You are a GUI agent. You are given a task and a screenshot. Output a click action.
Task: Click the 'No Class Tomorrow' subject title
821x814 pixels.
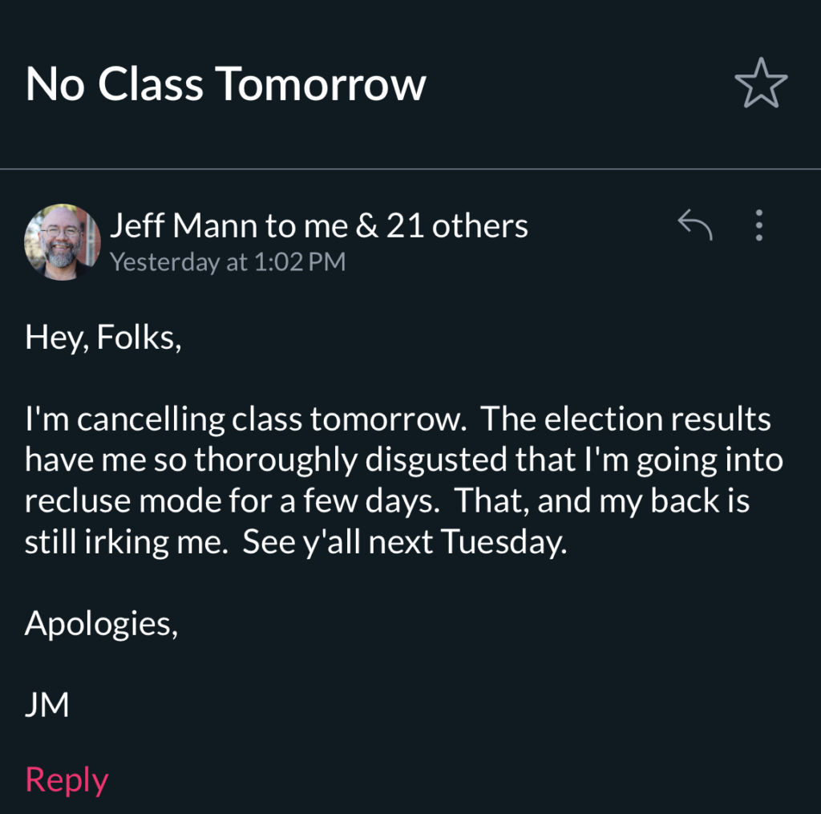pyautogui.click(x=225, y=83)
